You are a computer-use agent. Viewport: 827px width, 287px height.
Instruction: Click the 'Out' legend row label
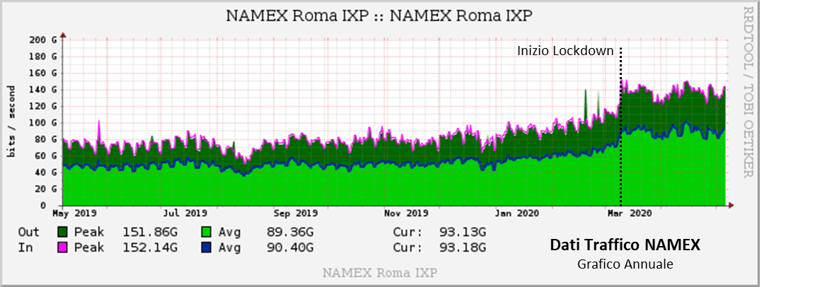coord(28,233)
